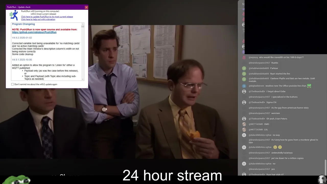Click the 'american horror story' chat message
This screenshot has width=327, height=184.
coord(290,108)
